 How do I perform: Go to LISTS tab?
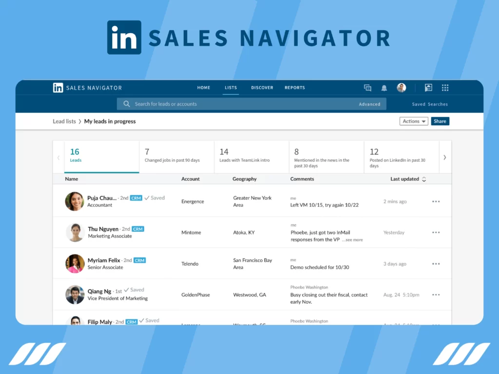[230, 88]
